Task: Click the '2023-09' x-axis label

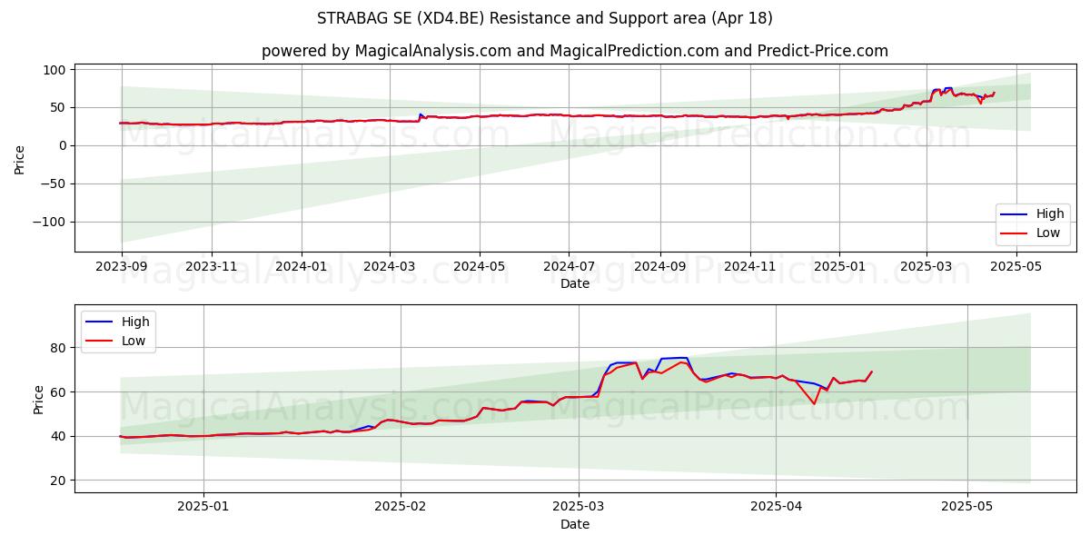Action: 122,268
